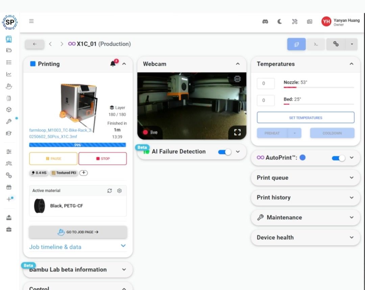
Task: Open the gift icon in sidebar
Action: (x=9, y=187)
